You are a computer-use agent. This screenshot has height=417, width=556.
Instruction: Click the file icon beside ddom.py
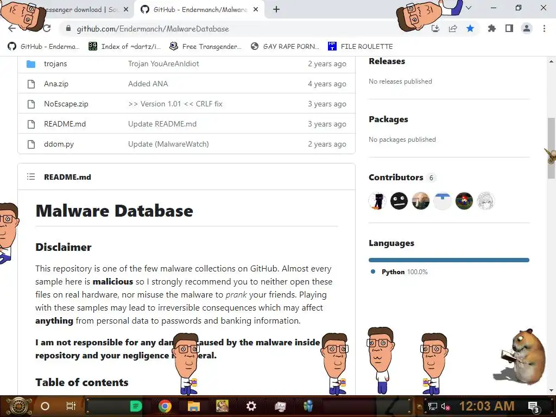[x=31, y=144]
